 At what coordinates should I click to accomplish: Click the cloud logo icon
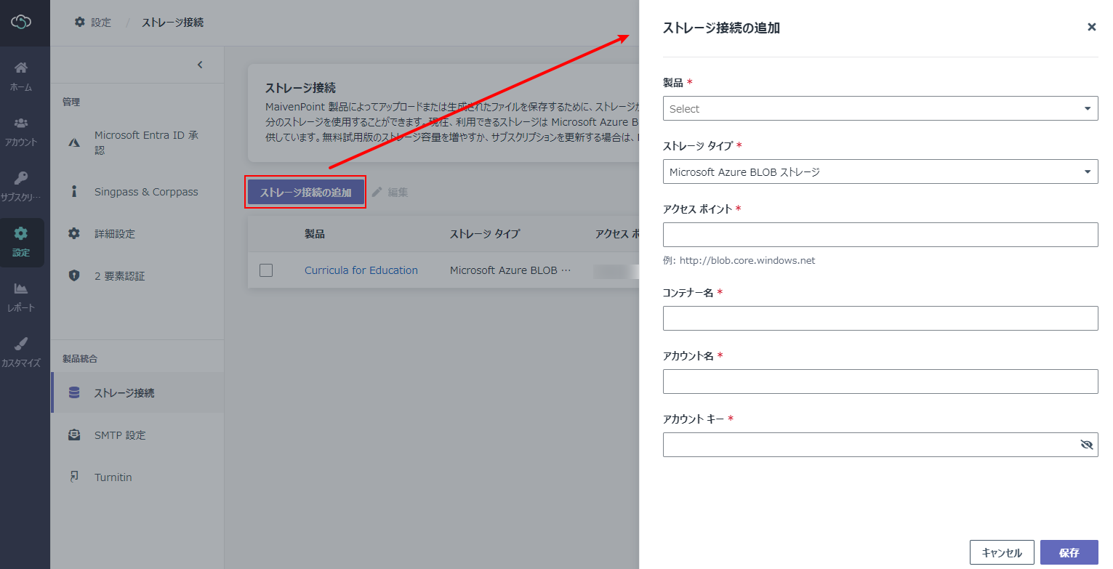click(21, 23)
